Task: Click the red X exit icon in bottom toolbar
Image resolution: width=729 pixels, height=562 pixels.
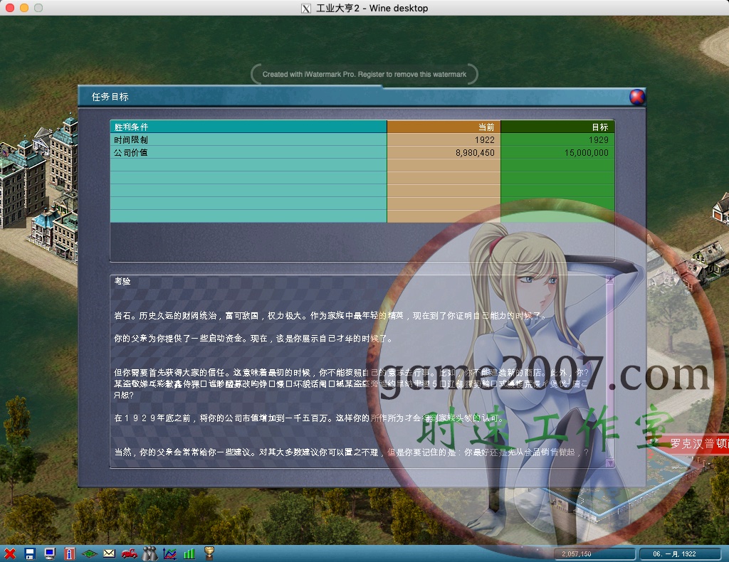Action: pyautogui.click(x=10, y=553)
